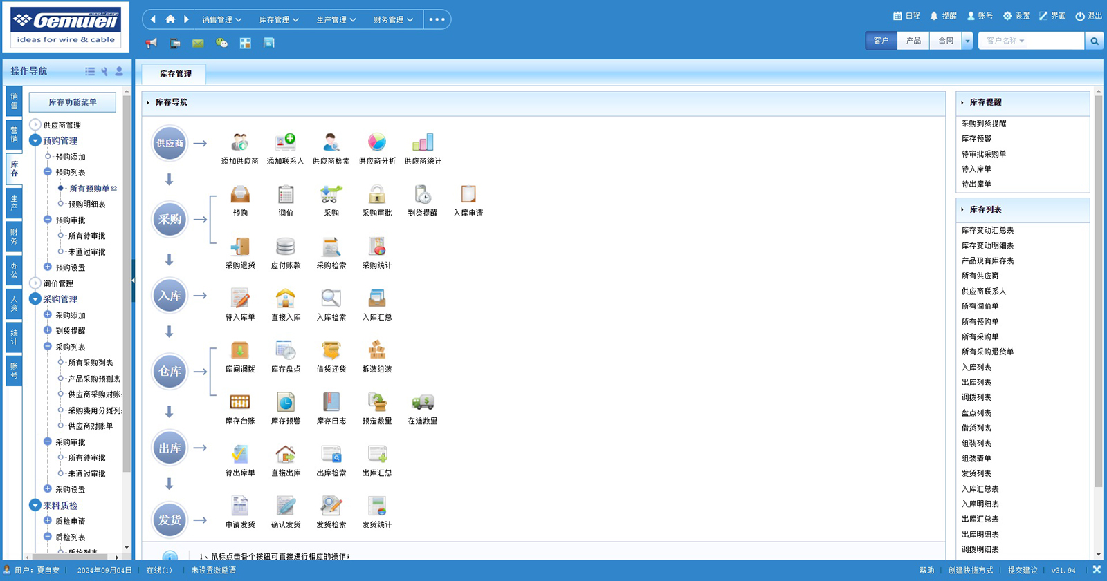Open the WeChat icon in toolbar
Image resolution: width=1107 pixels, height=581 pixels.
pyautogui.click(x=221, y=43)
